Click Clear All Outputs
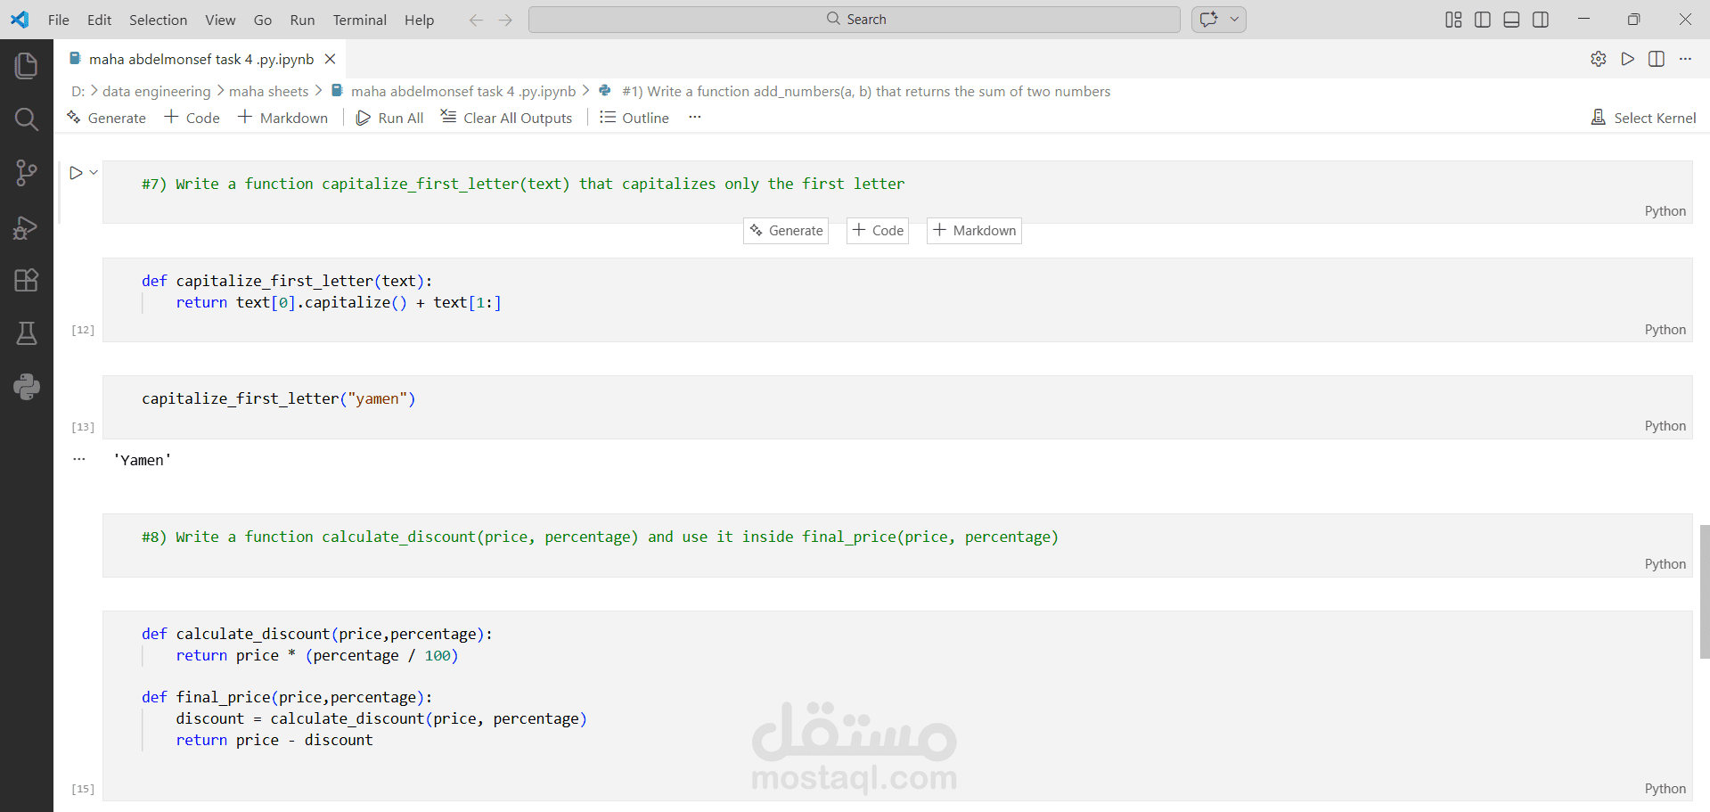This screenshot has width=1710, height=812. coord(506,118)
